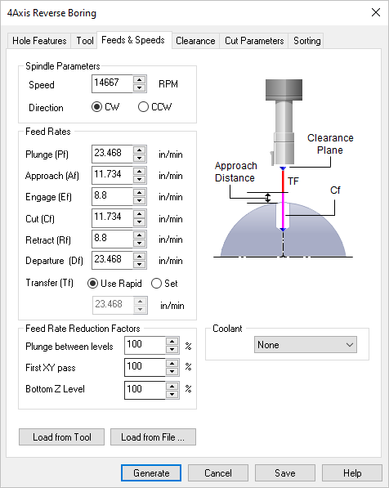The height and width of the screenshot is (488, 389).
Task: Switch to the Sorting tab
Action: 306,41
